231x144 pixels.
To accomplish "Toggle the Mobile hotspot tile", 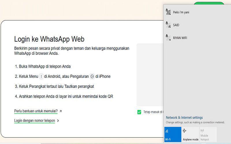I will pyautogui.click(x=208, y=134).
